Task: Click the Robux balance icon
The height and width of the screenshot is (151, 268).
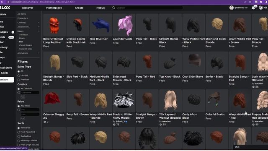Action: [260, 8]
